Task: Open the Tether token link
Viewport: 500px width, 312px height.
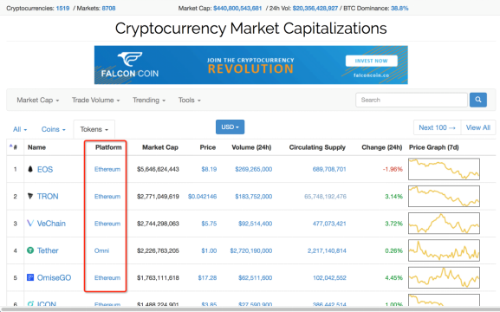Action: 48,250
